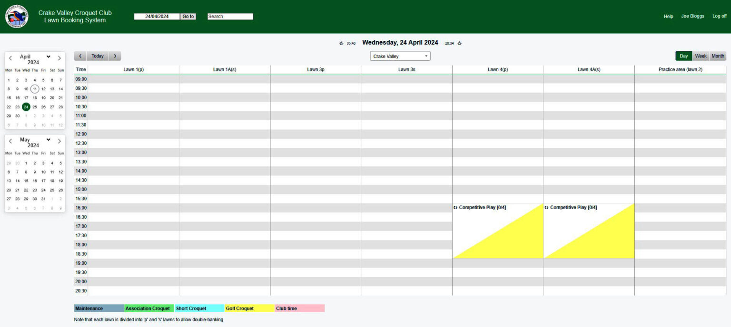Click the sunset icon showing 20:34
This screenshot has width=731, height=327.
point(459,43)
